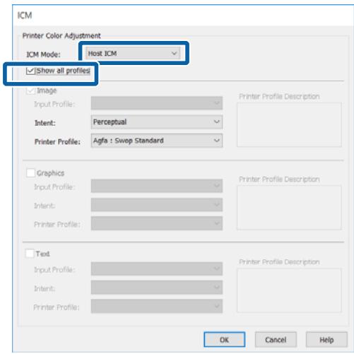Open the Graphics Intent dropdown
The image size is (354, 354).
[x=157, y=204]
